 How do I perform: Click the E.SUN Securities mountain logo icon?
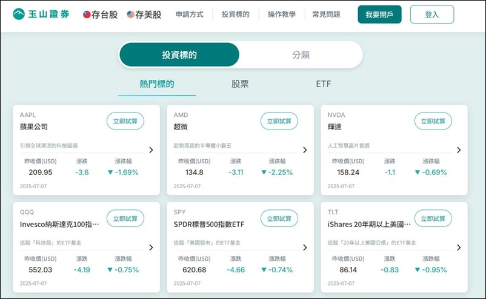[19, 14]
